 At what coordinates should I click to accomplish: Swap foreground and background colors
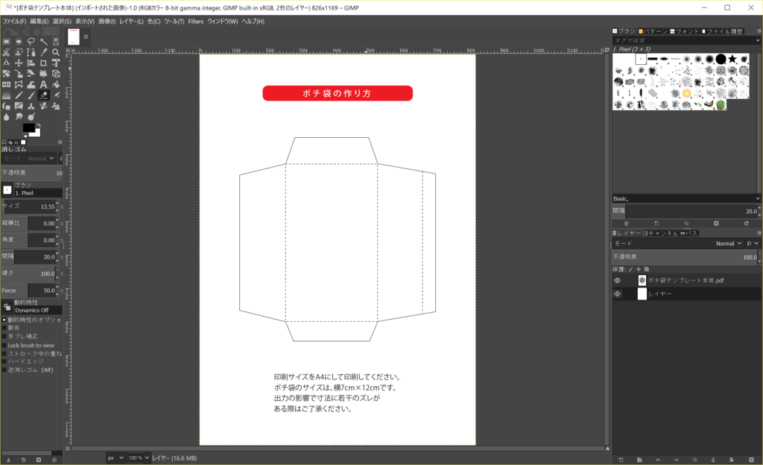[39, 124]
